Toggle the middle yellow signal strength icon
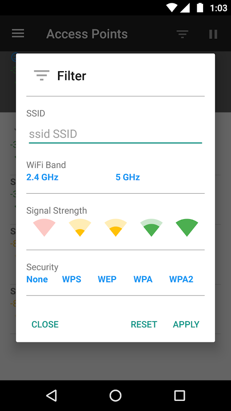Viewport: 231px width, 411px height. (115, 227)
